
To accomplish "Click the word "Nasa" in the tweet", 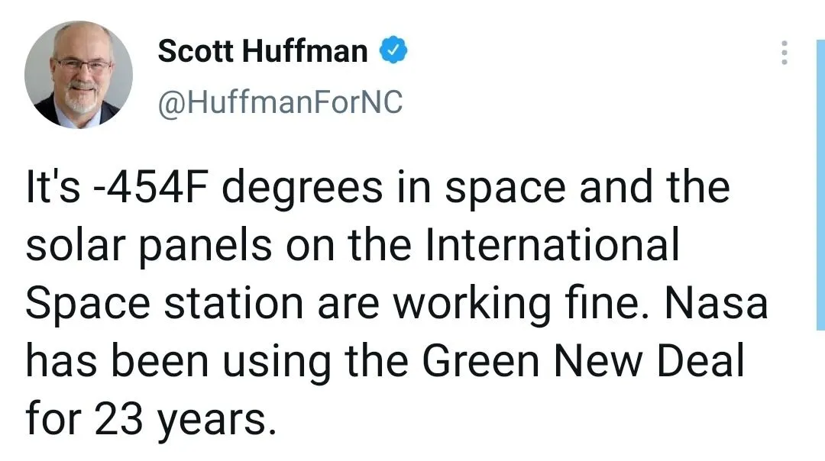I will (x=717, y=304).
